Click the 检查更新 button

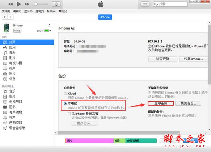point(163,59)
